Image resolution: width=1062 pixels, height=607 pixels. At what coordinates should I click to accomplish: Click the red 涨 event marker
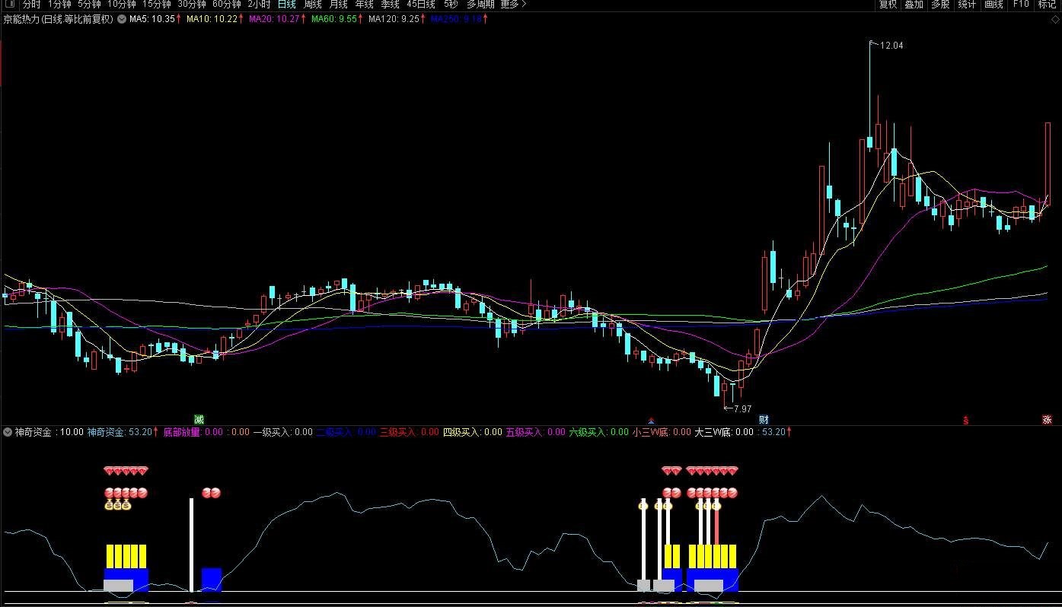coord(1047,419)
